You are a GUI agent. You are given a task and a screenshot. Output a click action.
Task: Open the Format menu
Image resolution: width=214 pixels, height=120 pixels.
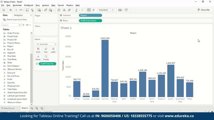pyautogui.click(x=61, y=5)
